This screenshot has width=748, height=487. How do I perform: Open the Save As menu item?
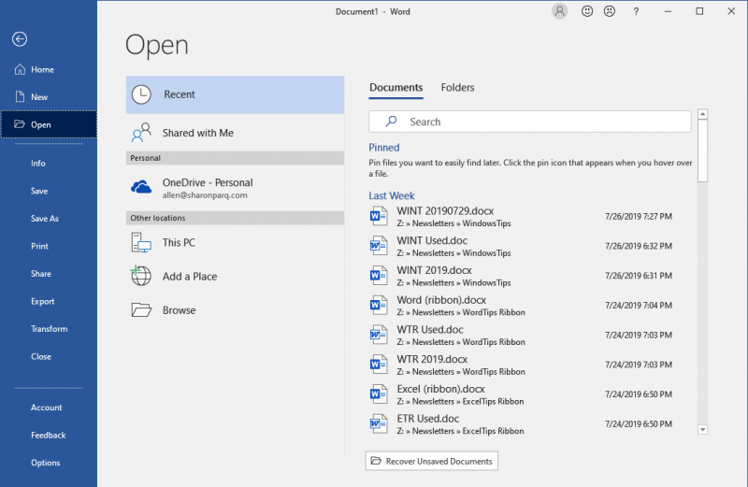(x=45, y=219)
